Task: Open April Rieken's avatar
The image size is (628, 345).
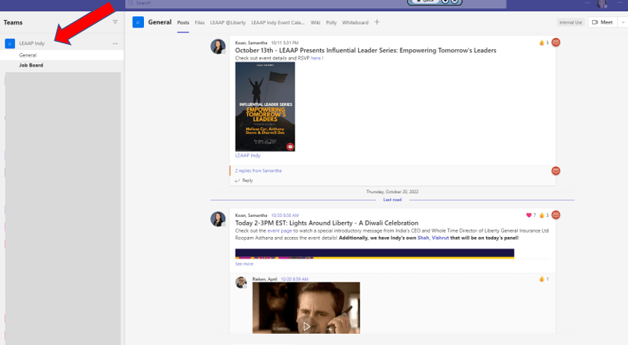Action: [241, 282]
